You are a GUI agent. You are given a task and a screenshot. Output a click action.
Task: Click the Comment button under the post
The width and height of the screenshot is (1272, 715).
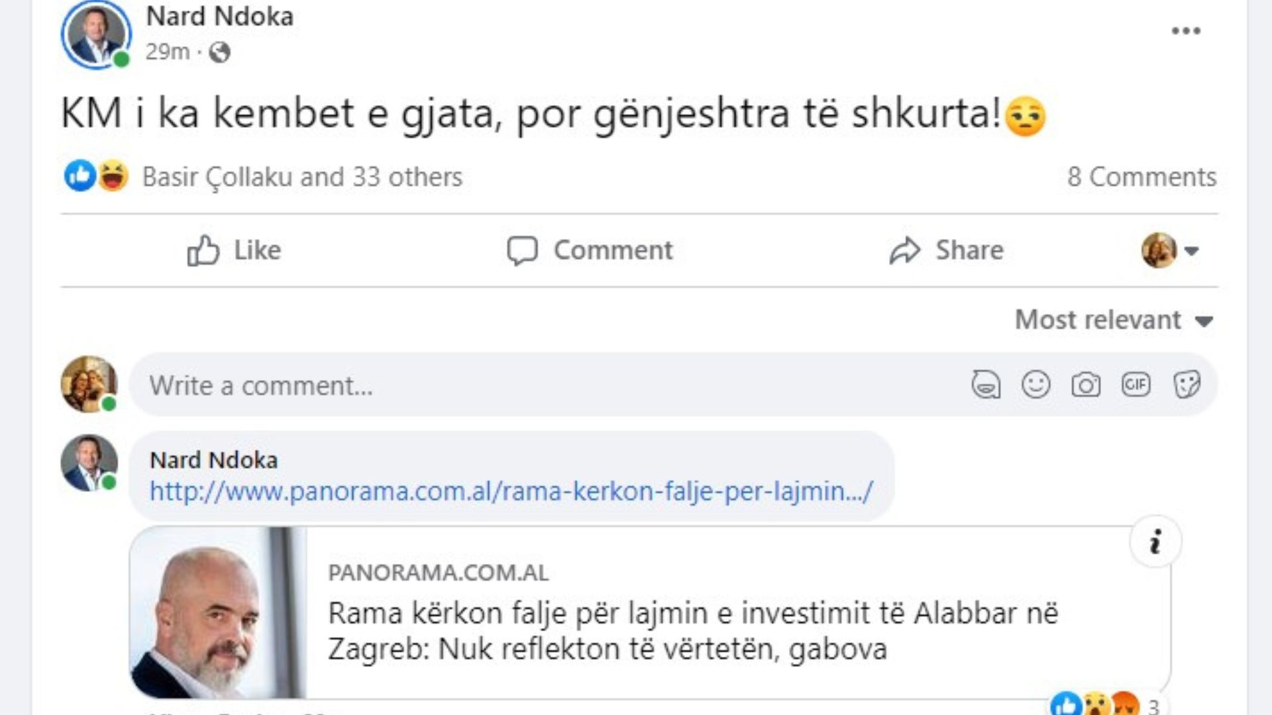tap(590, 250)
